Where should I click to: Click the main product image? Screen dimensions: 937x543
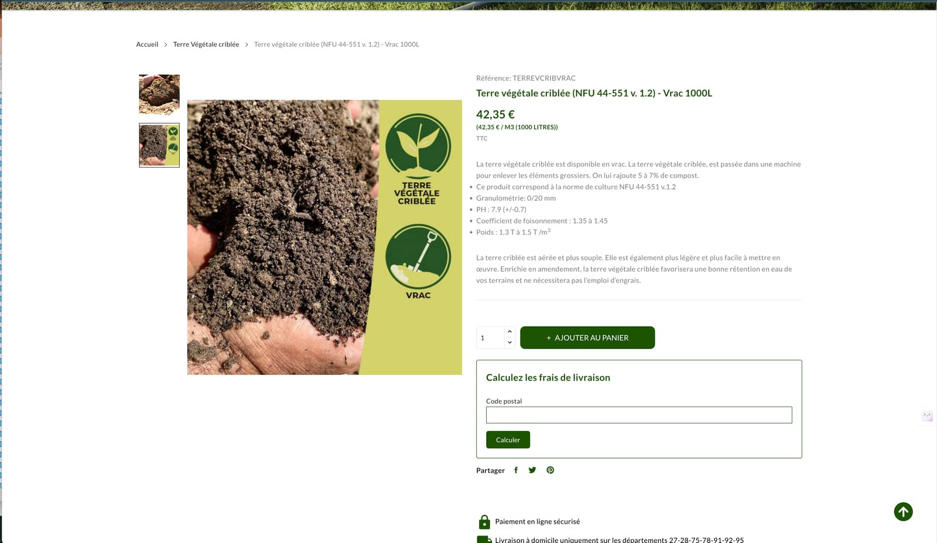click(x=324, y=237)
